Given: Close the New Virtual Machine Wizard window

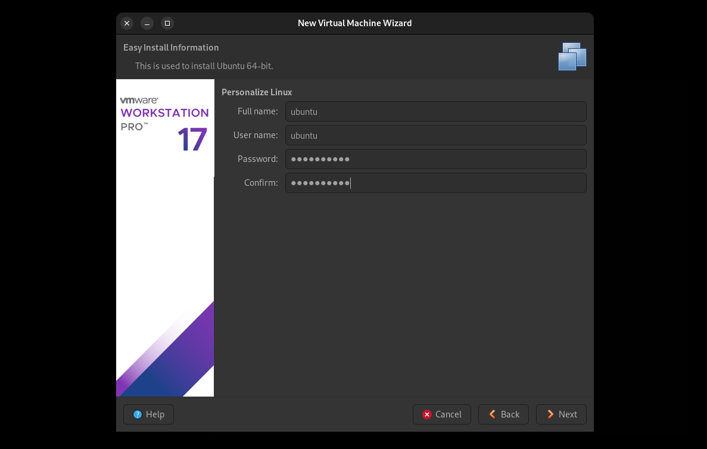Looking at the screenshot, I should (127, 23).
